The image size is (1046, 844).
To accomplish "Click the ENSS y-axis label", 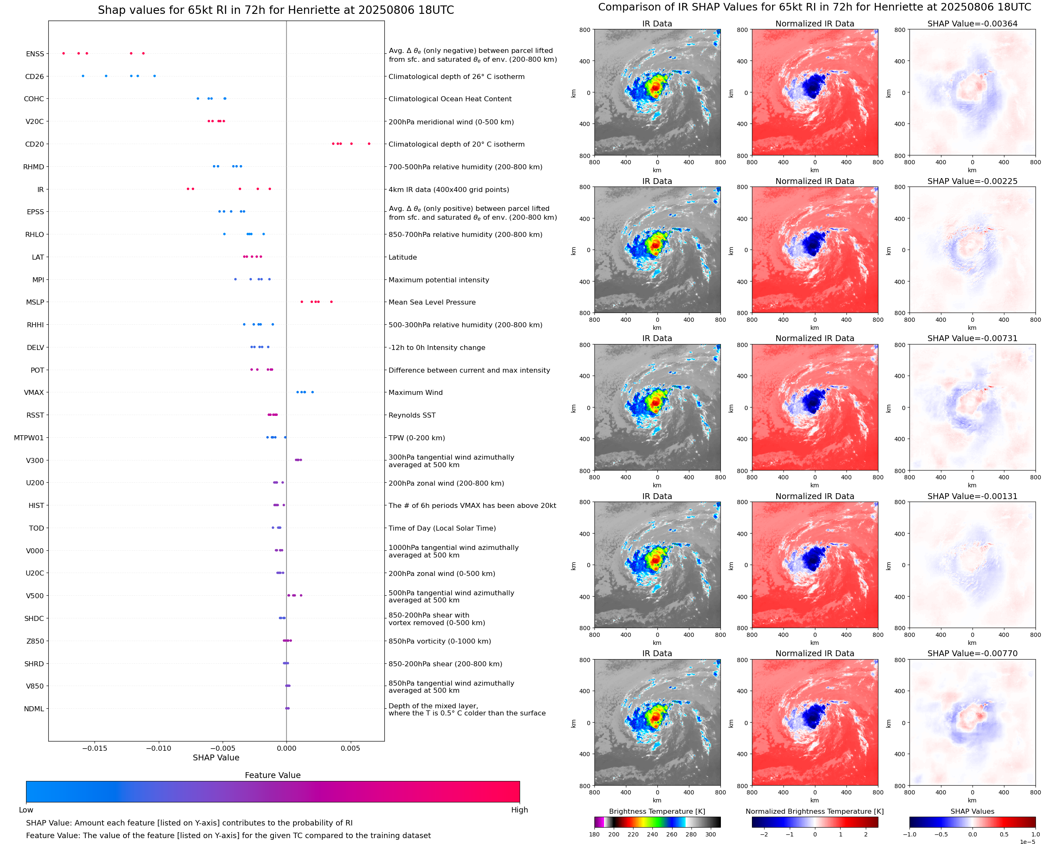I will [x=34, y=54].
